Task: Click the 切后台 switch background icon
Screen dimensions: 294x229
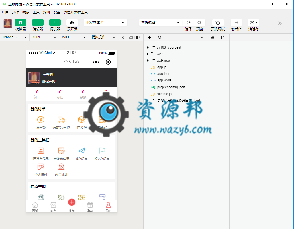Action: (236, 23)
